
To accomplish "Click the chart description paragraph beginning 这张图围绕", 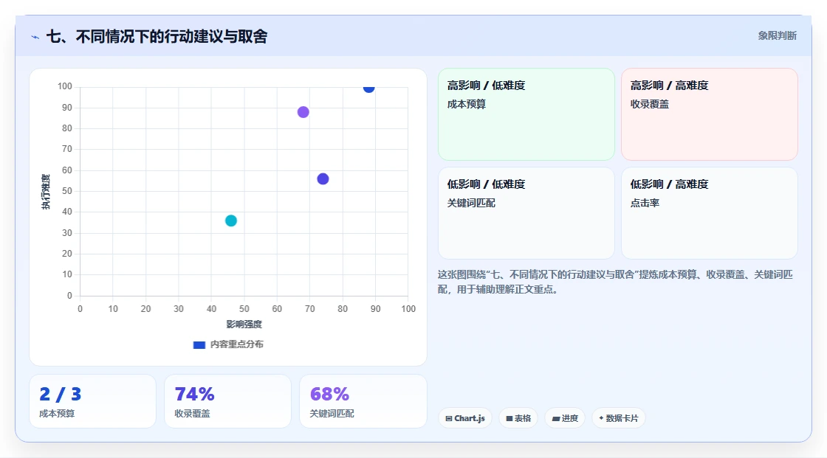I will (615, 282).
